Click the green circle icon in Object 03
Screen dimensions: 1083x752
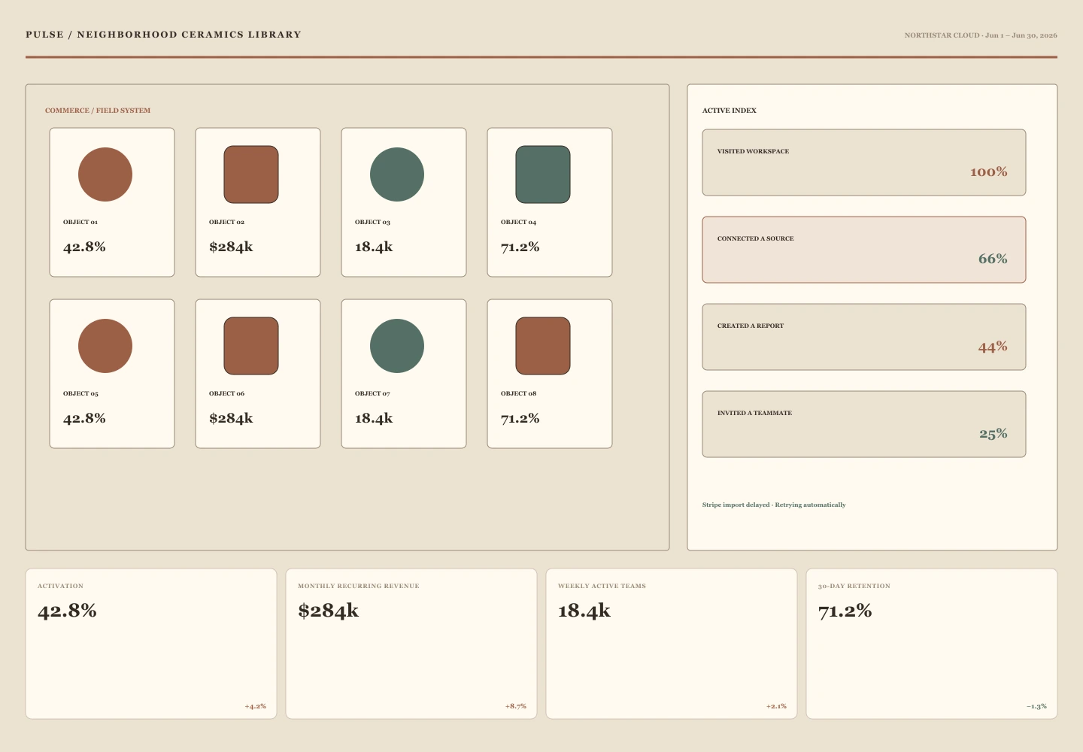pyautogui.click(x=397, y=174)
